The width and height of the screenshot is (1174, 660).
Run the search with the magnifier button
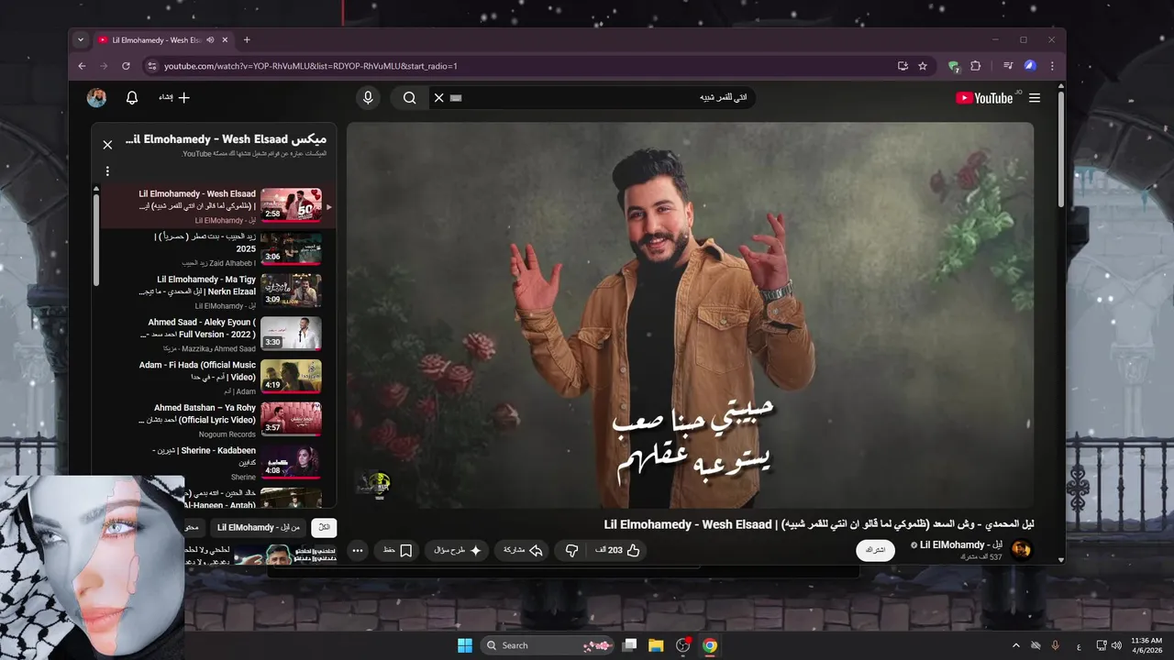410,98
